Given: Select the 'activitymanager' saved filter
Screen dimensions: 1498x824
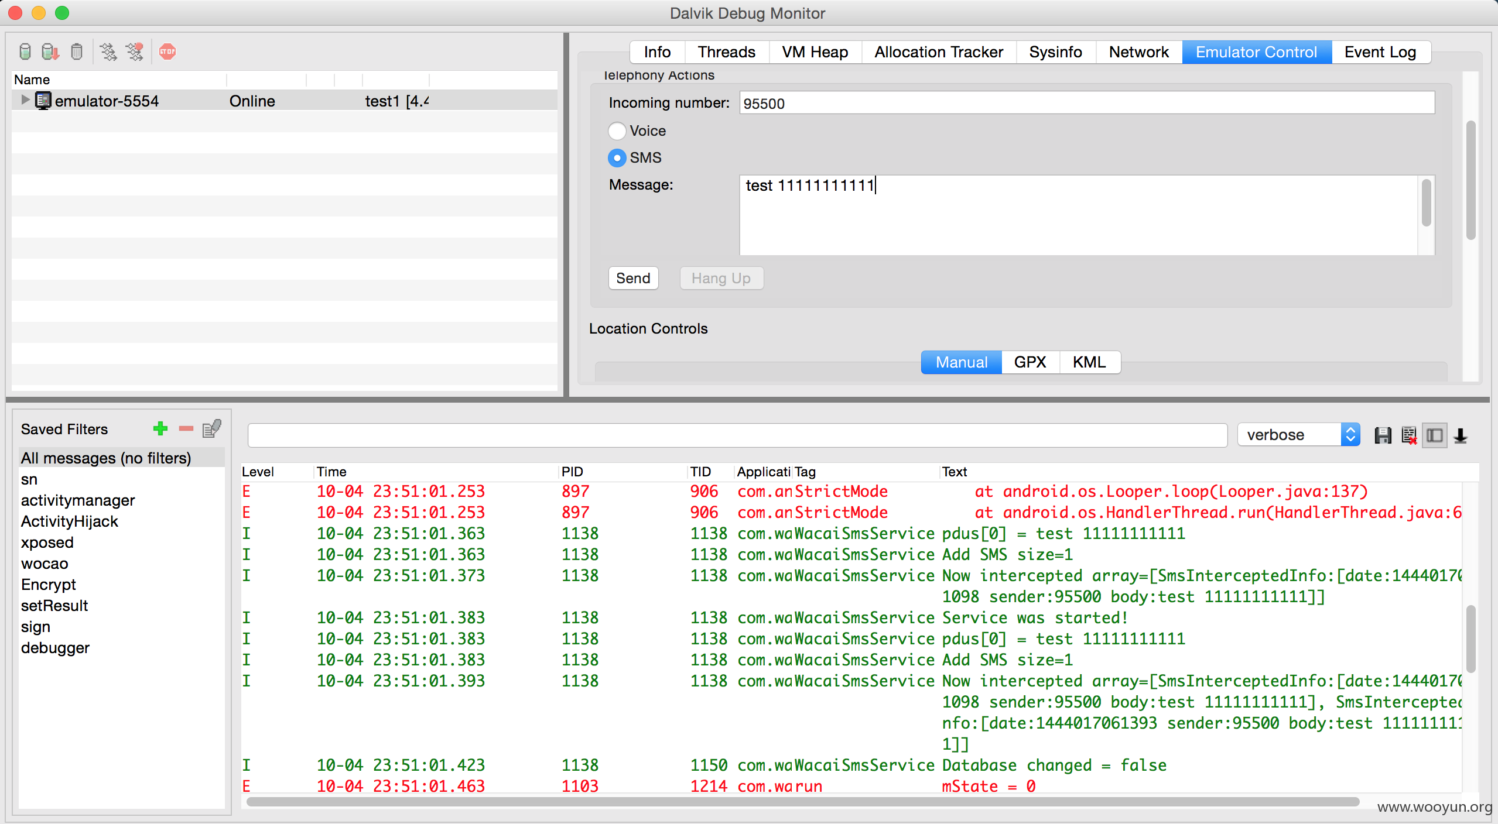Looking at the screenshot, I should pos(122,500).
